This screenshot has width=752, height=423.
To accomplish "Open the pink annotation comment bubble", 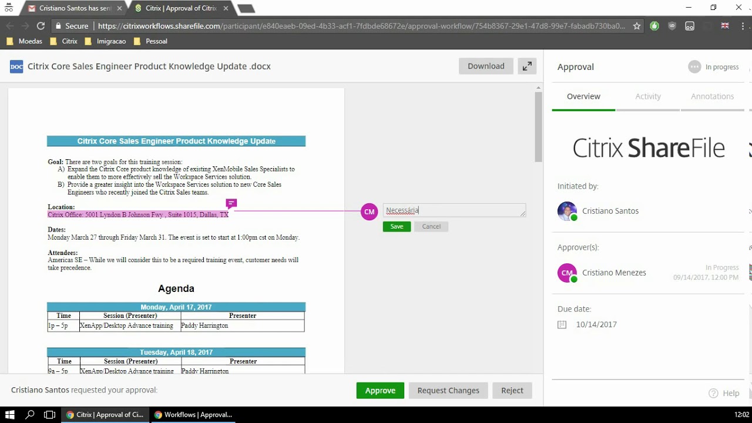I will (231, 203).
